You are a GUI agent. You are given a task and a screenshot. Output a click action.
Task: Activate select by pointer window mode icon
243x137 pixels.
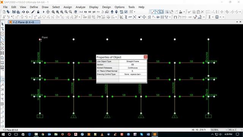pyautogui.click(x=153, y=12)
